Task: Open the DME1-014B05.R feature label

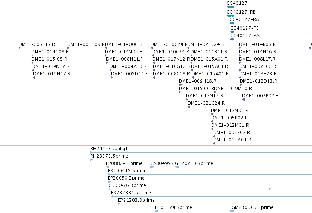Action: [257, 44]
